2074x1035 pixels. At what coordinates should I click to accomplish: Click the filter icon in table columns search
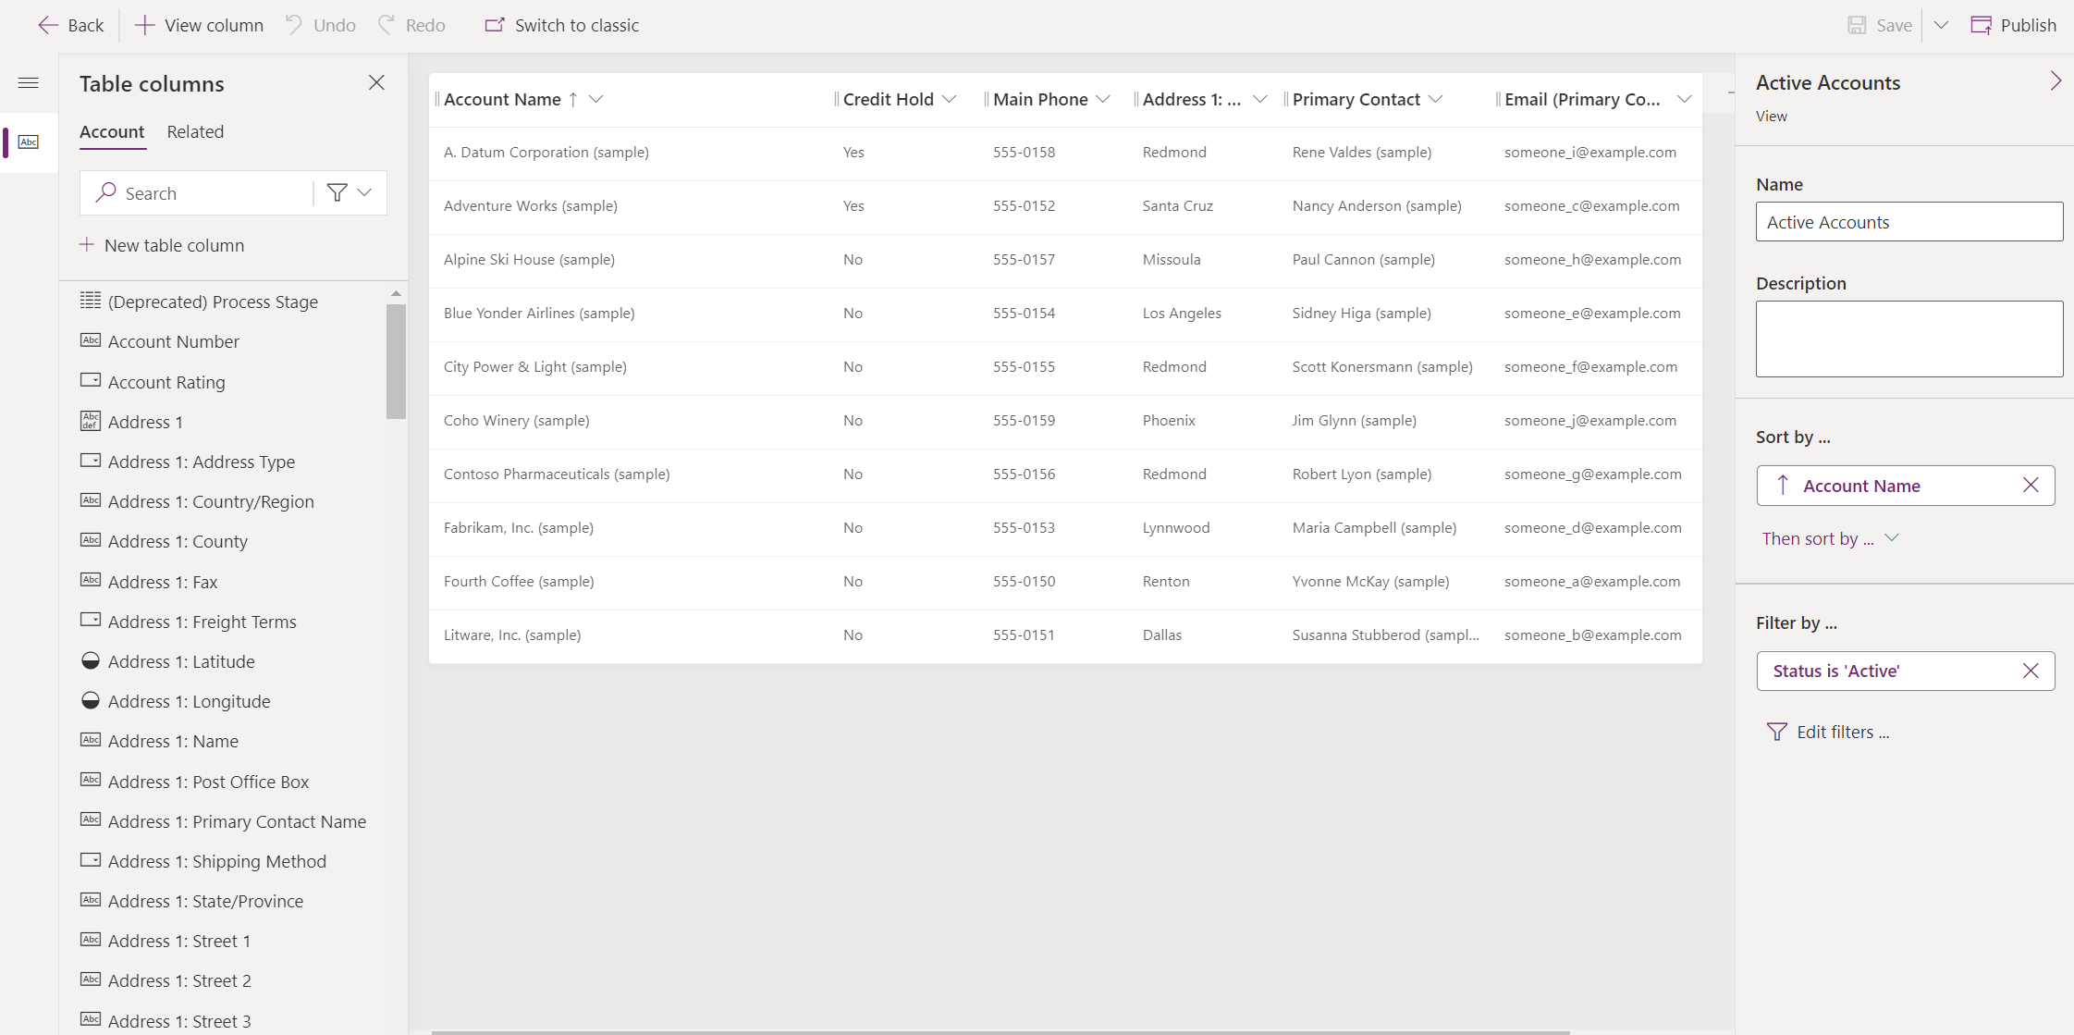coord(337,193)
